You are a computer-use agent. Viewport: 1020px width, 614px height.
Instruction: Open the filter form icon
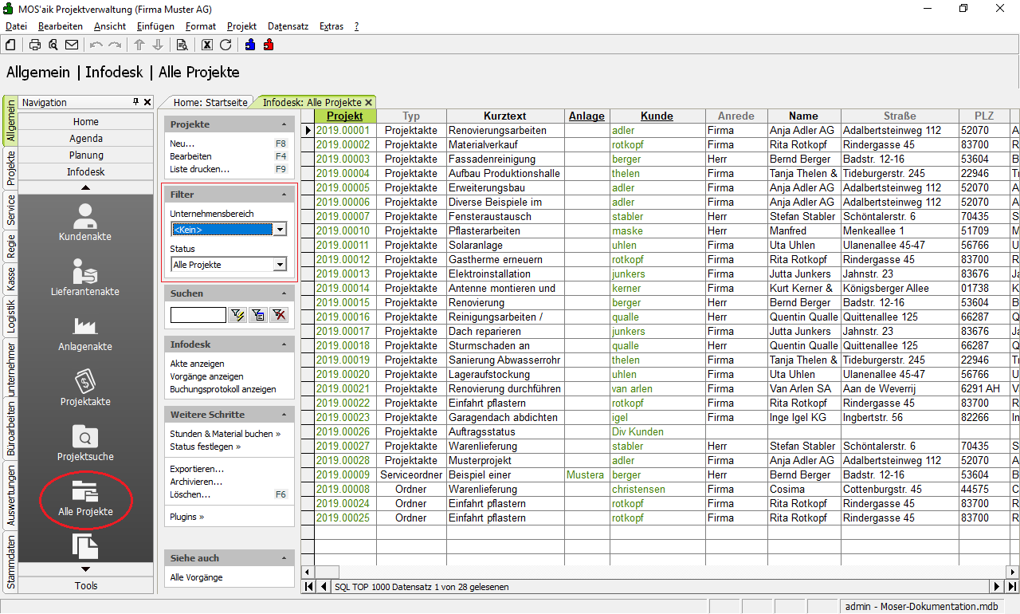point(257,315)
